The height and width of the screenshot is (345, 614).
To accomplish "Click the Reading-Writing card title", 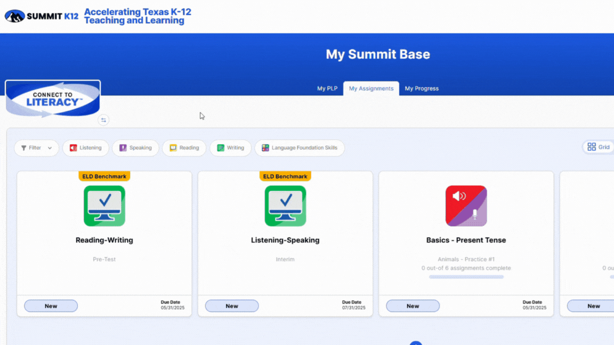I will pyautogui.click(x=104, y=240).
